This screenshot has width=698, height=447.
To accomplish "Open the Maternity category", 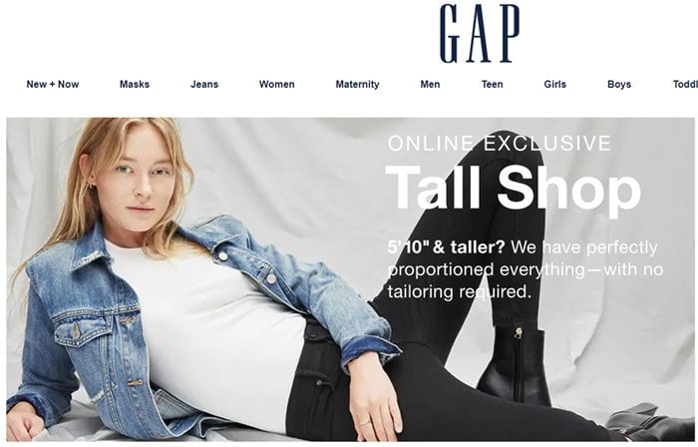I will click(x=357, y=84).
